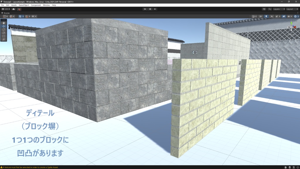The image size is (300, 169).
Task: Click the activity checkmark status icon
Action: pyautogui.click(x=298, y=167)
